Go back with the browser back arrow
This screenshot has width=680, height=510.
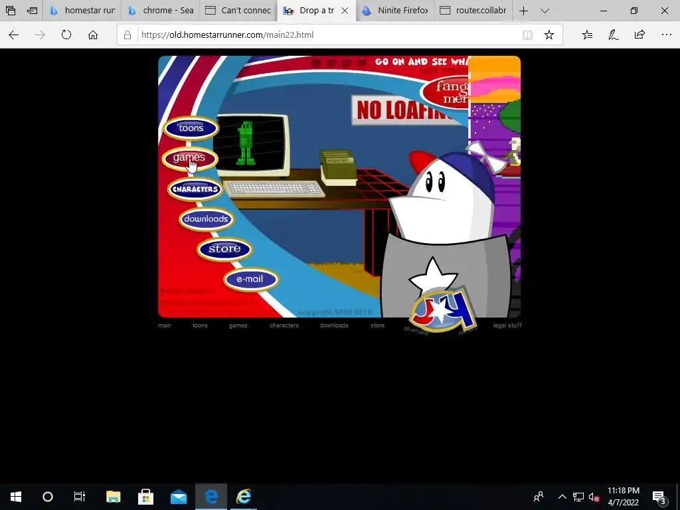(x=14, y=35)
